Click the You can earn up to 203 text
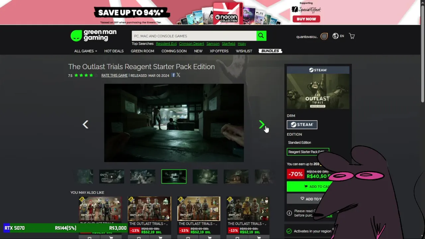The image size is (425, 239). click(x=303, y=164)
